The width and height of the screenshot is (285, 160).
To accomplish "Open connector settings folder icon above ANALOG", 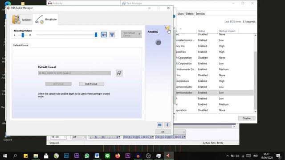I will pos(167,28).
